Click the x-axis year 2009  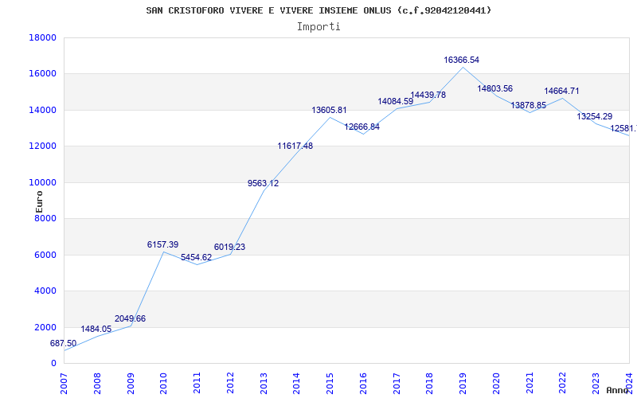tap(131, 384)
